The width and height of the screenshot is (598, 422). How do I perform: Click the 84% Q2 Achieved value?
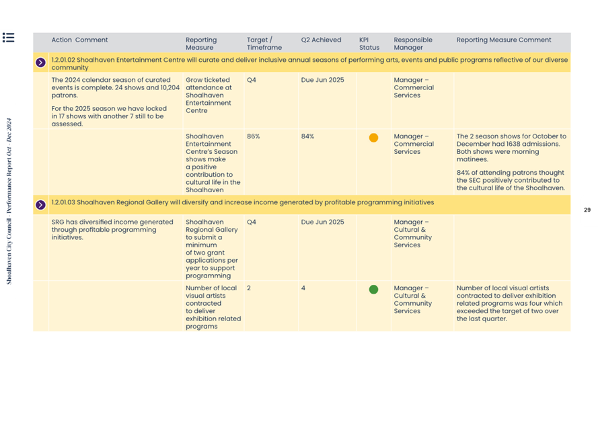tap(307, 136)
